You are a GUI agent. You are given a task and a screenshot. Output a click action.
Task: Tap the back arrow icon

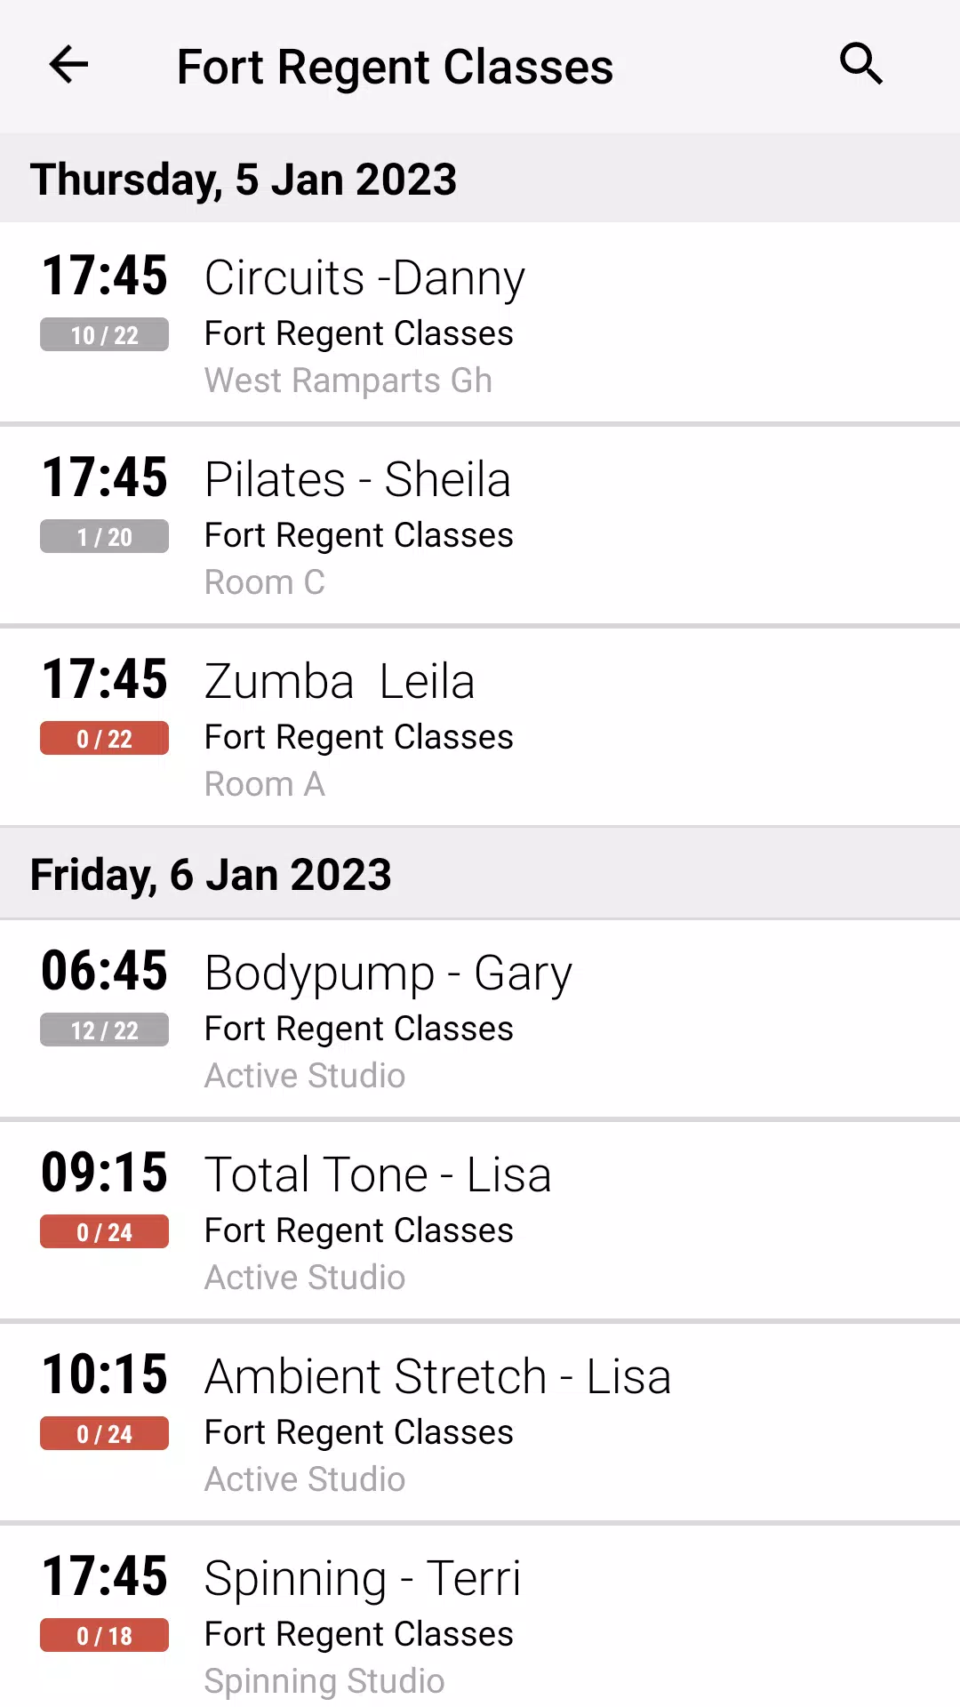[x=68, y=65]
